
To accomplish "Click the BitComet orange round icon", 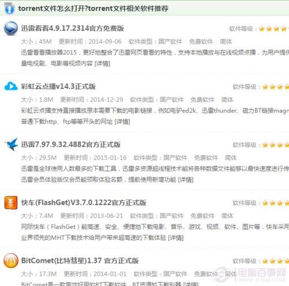I will point(11,261).
